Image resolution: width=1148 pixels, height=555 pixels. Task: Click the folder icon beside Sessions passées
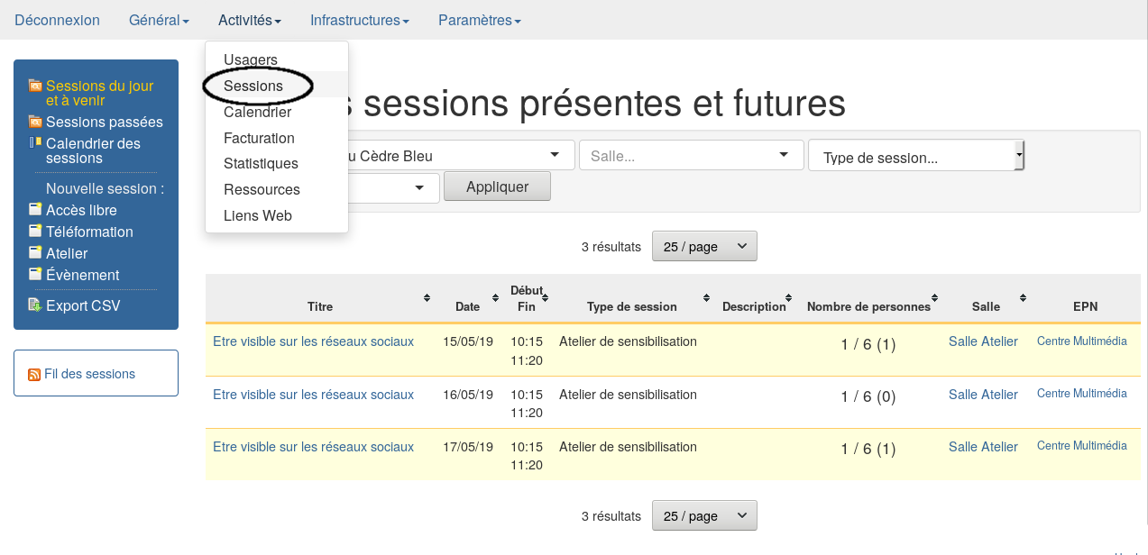35,122
